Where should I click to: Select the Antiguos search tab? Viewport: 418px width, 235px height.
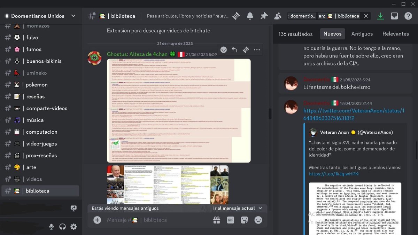click(x=362, y=34)
